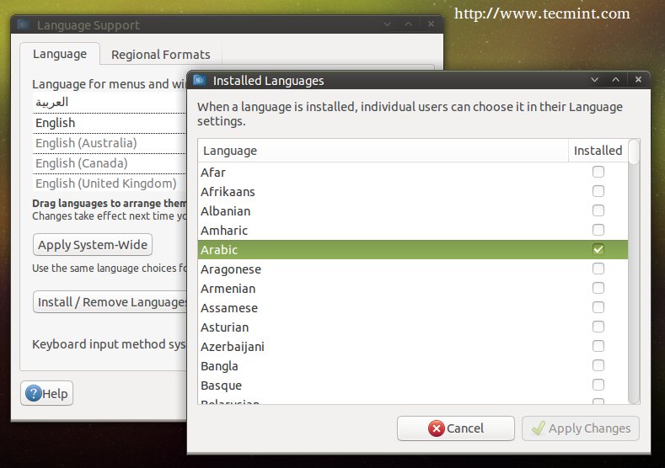Check the Aragonese installed checkbox
The image size is (665, 468).
pos(598,269)
